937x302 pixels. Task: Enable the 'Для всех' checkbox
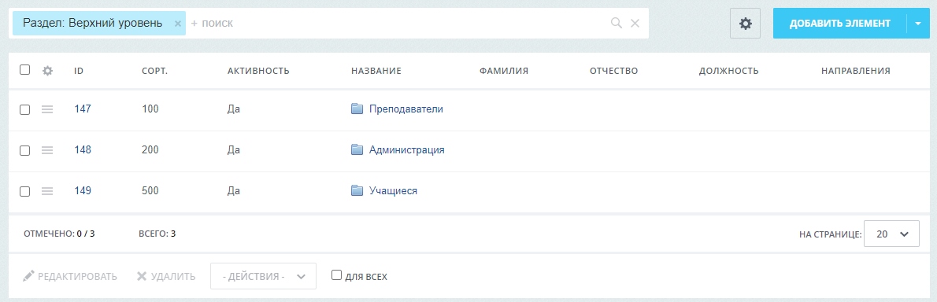[336, 275]
